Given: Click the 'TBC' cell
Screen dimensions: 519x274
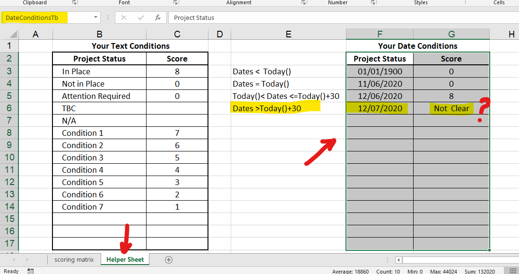Looking at the screenshot, I should coord(99,108).
